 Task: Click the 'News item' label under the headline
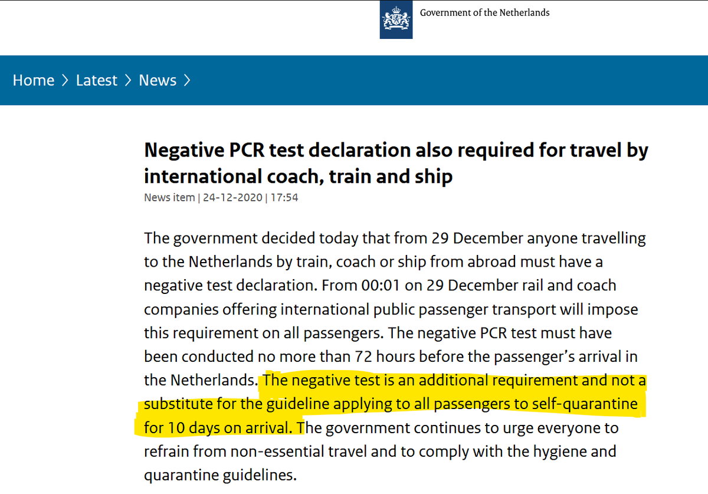pyautogui.click(x=169, y=198)
